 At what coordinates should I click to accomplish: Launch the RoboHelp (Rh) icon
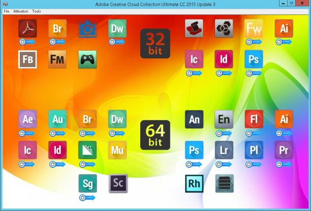[x=194, y=184]
